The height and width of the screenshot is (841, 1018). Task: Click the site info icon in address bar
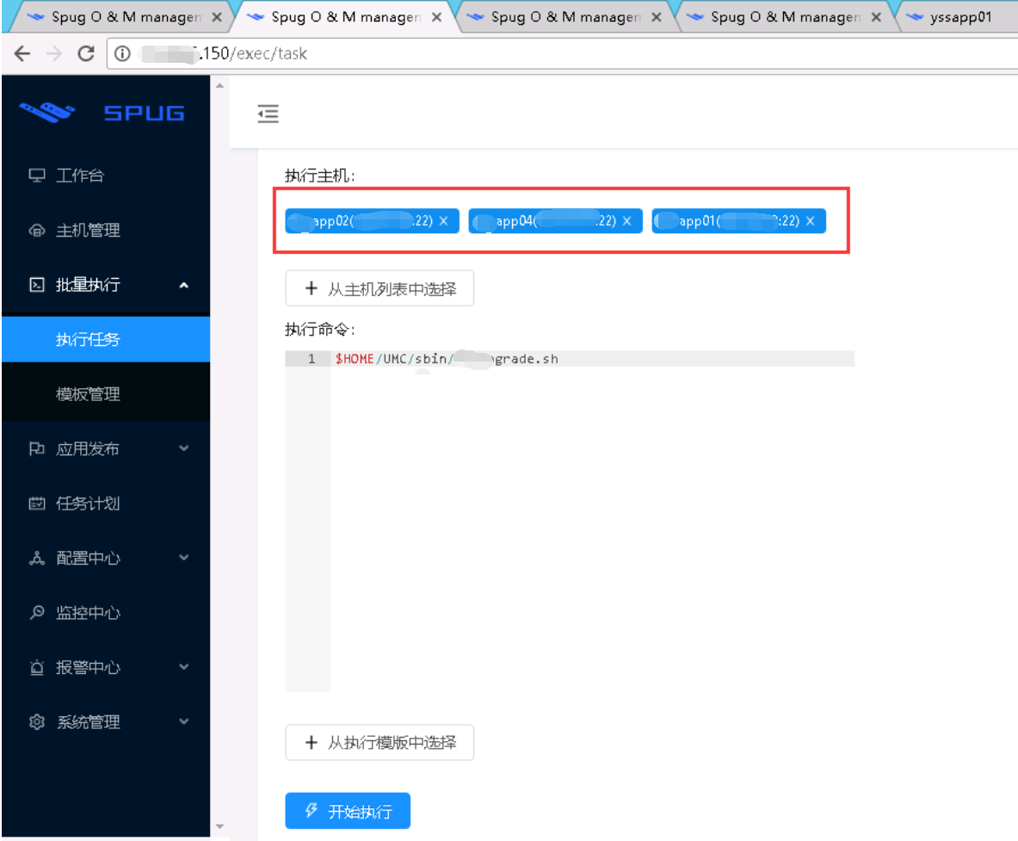click(x=122, y=53)
